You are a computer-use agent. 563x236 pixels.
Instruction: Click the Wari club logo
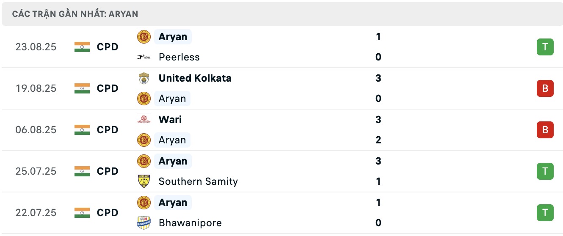click(144, 120)
